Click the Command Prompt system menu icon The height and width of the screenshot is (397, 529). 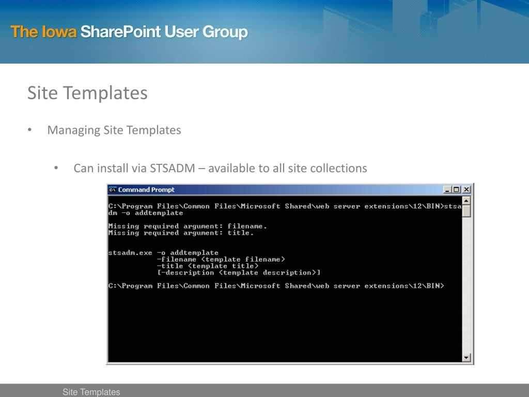tap(112, 190)
